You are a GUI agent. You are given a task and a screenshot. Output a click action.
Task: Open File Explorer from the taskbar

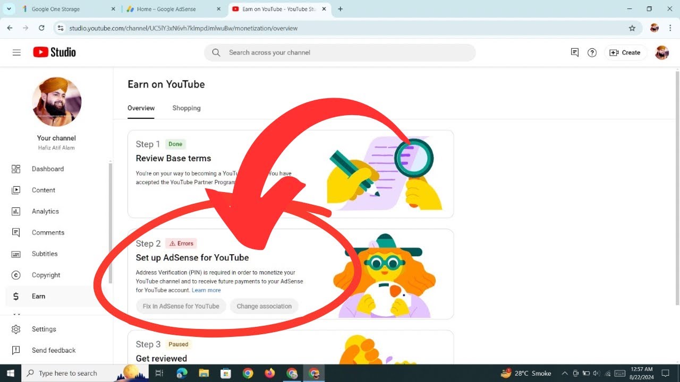[x=204, y=373]
